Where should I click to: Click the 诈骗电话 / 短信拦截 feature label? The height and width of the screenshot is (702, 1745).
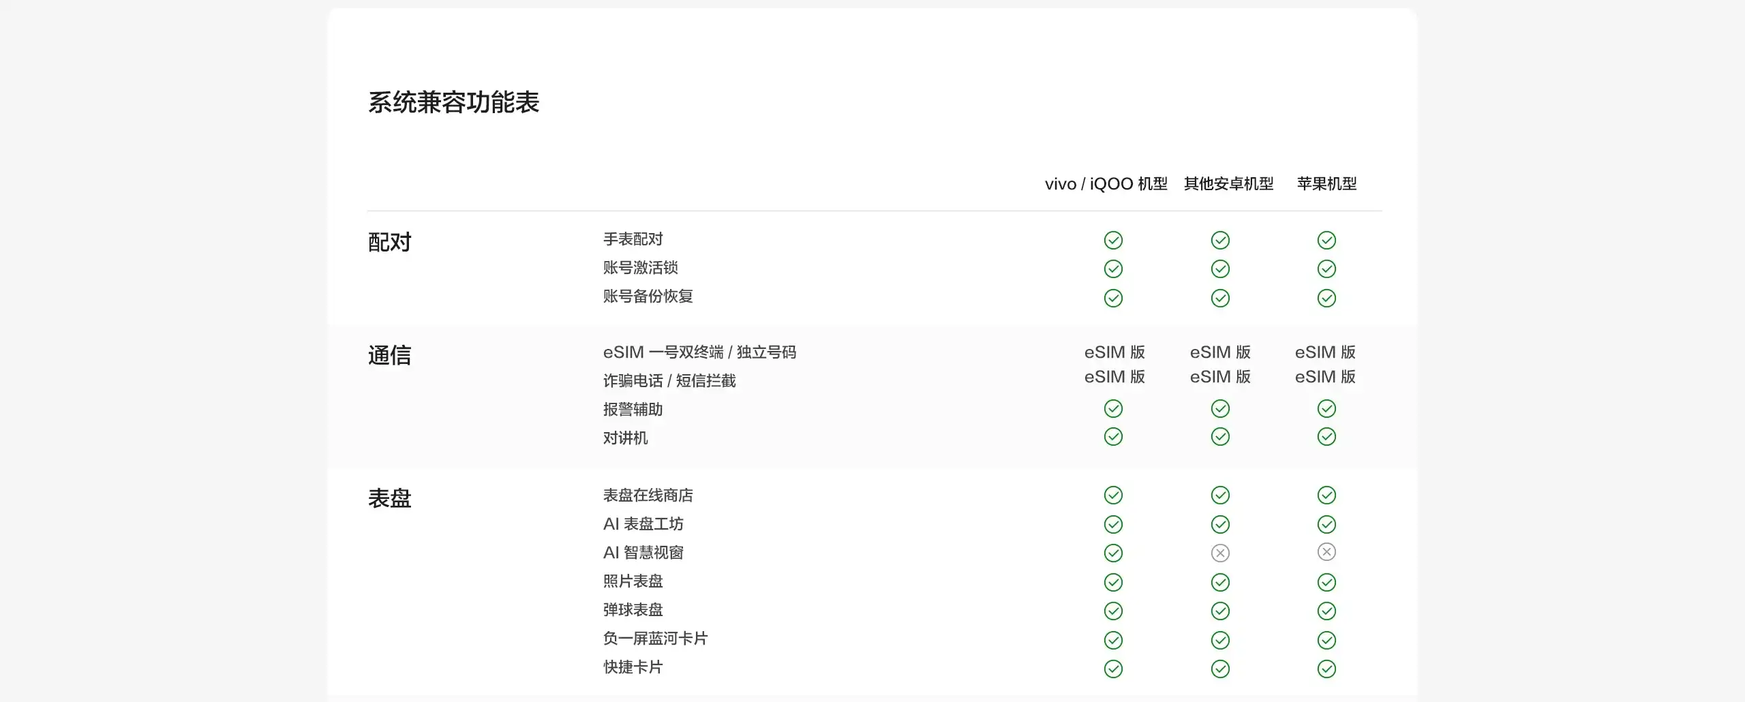point(669,381)
